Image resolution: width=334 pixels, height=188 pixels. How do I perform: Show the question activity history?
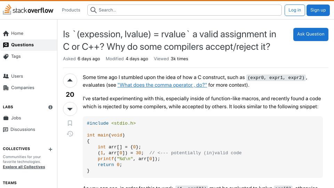click(70, 134)
